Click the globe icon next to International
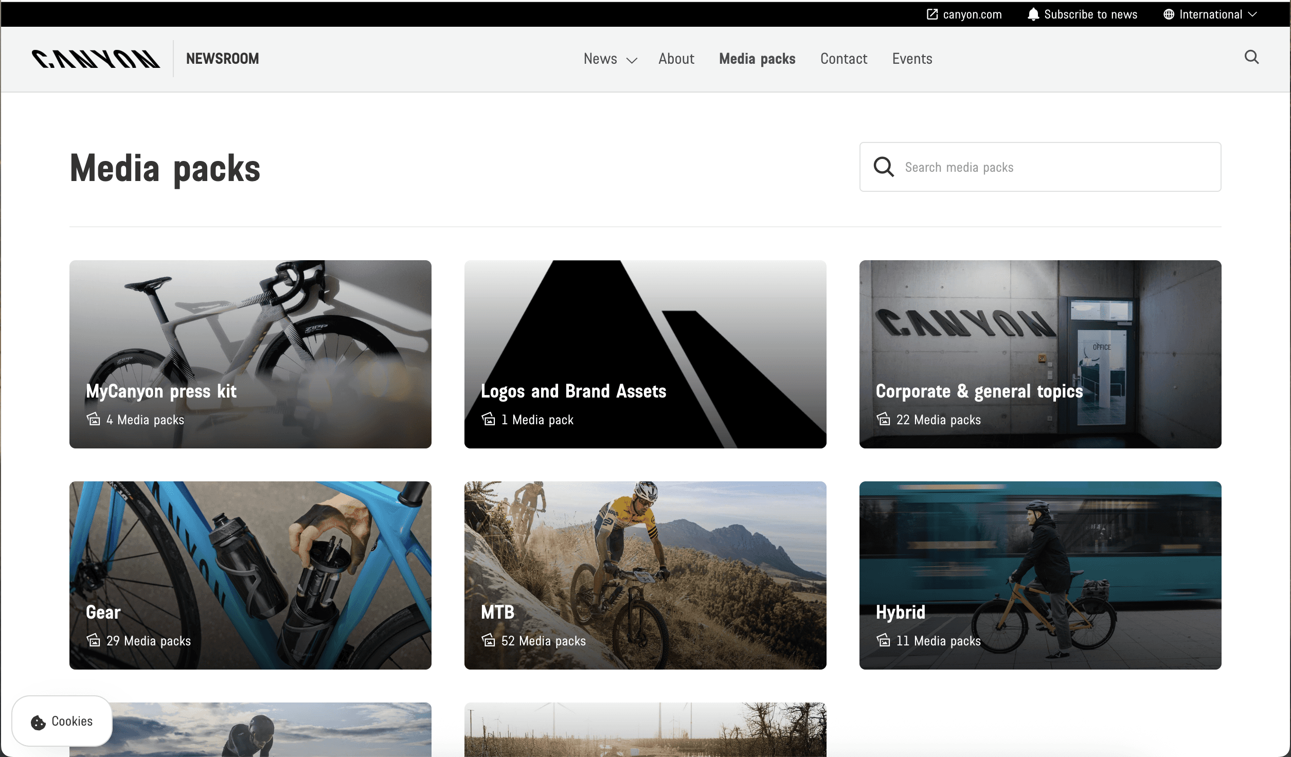Viewport: 1291px width, 757px height. pos(1169,14)
